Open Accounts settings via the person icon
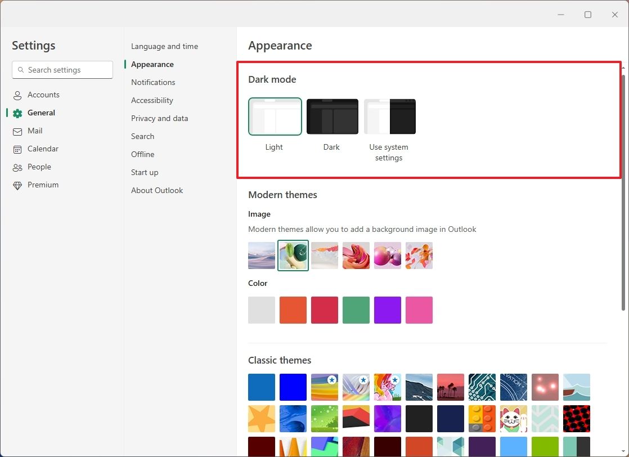The width and height of the screenshot is (629, 457). point(19,95)
